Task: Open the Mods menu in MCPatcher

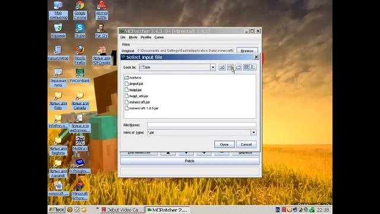Action: pos(133,37)
